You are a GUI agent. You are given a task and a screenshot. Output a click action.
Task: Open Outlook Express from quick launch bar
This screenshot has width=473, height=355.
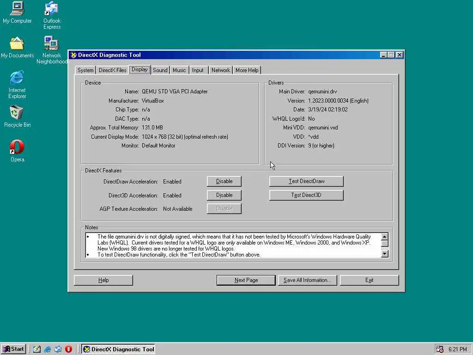click(x=58, y=349)
